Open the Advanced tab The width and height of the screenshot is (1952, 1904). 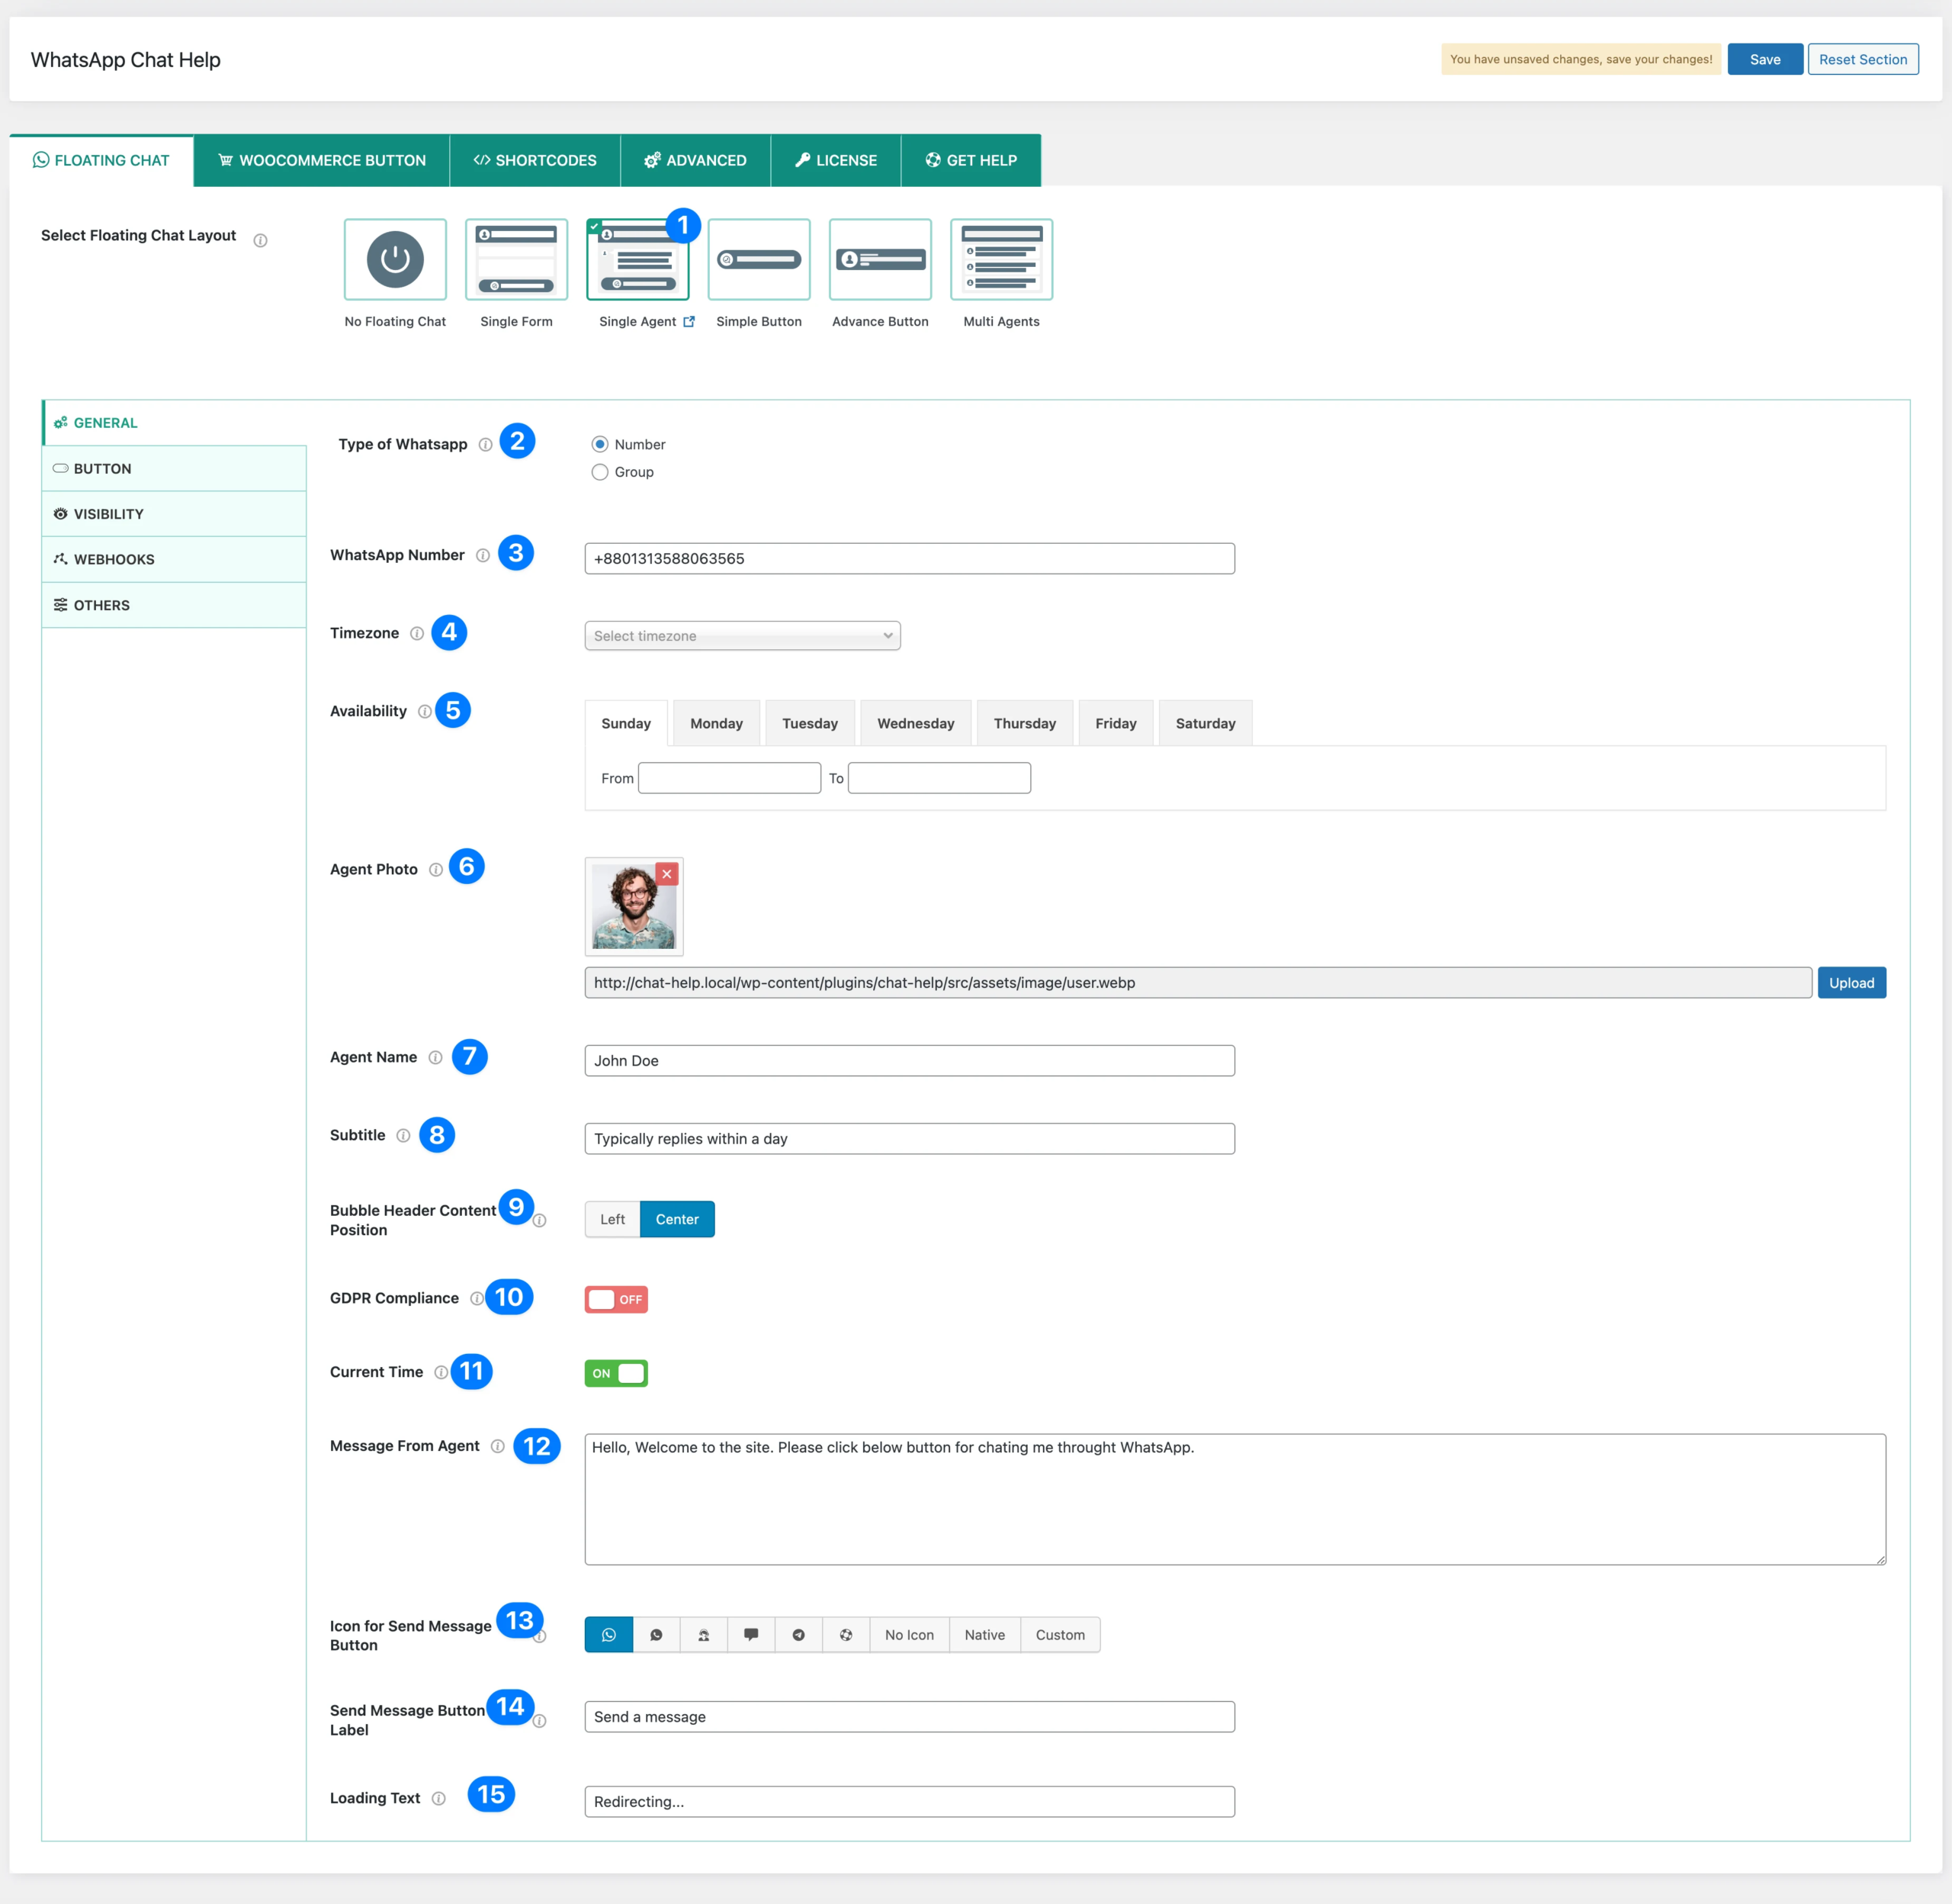pyautogui.click(x=695, y=160)
